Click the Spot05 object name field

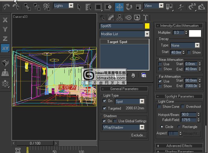pos(121,26)
